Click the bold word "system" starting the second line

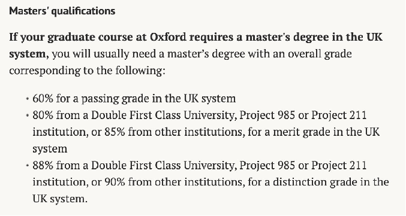28,54
